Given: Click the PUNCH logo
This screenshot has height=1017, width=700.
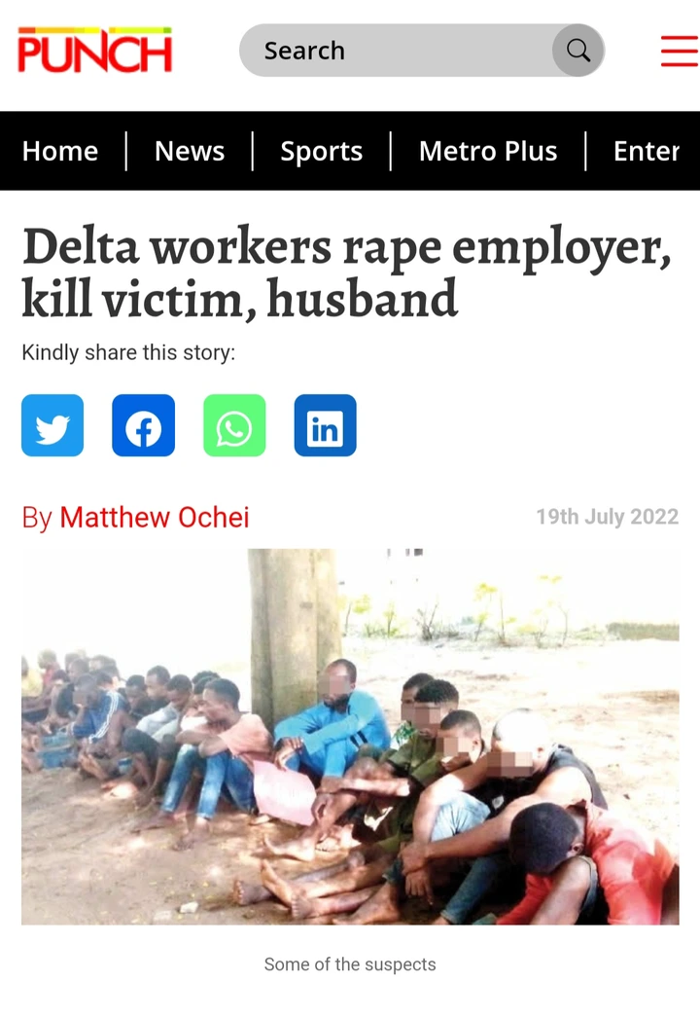Looking at the screenshot, I should click(94, 50).
